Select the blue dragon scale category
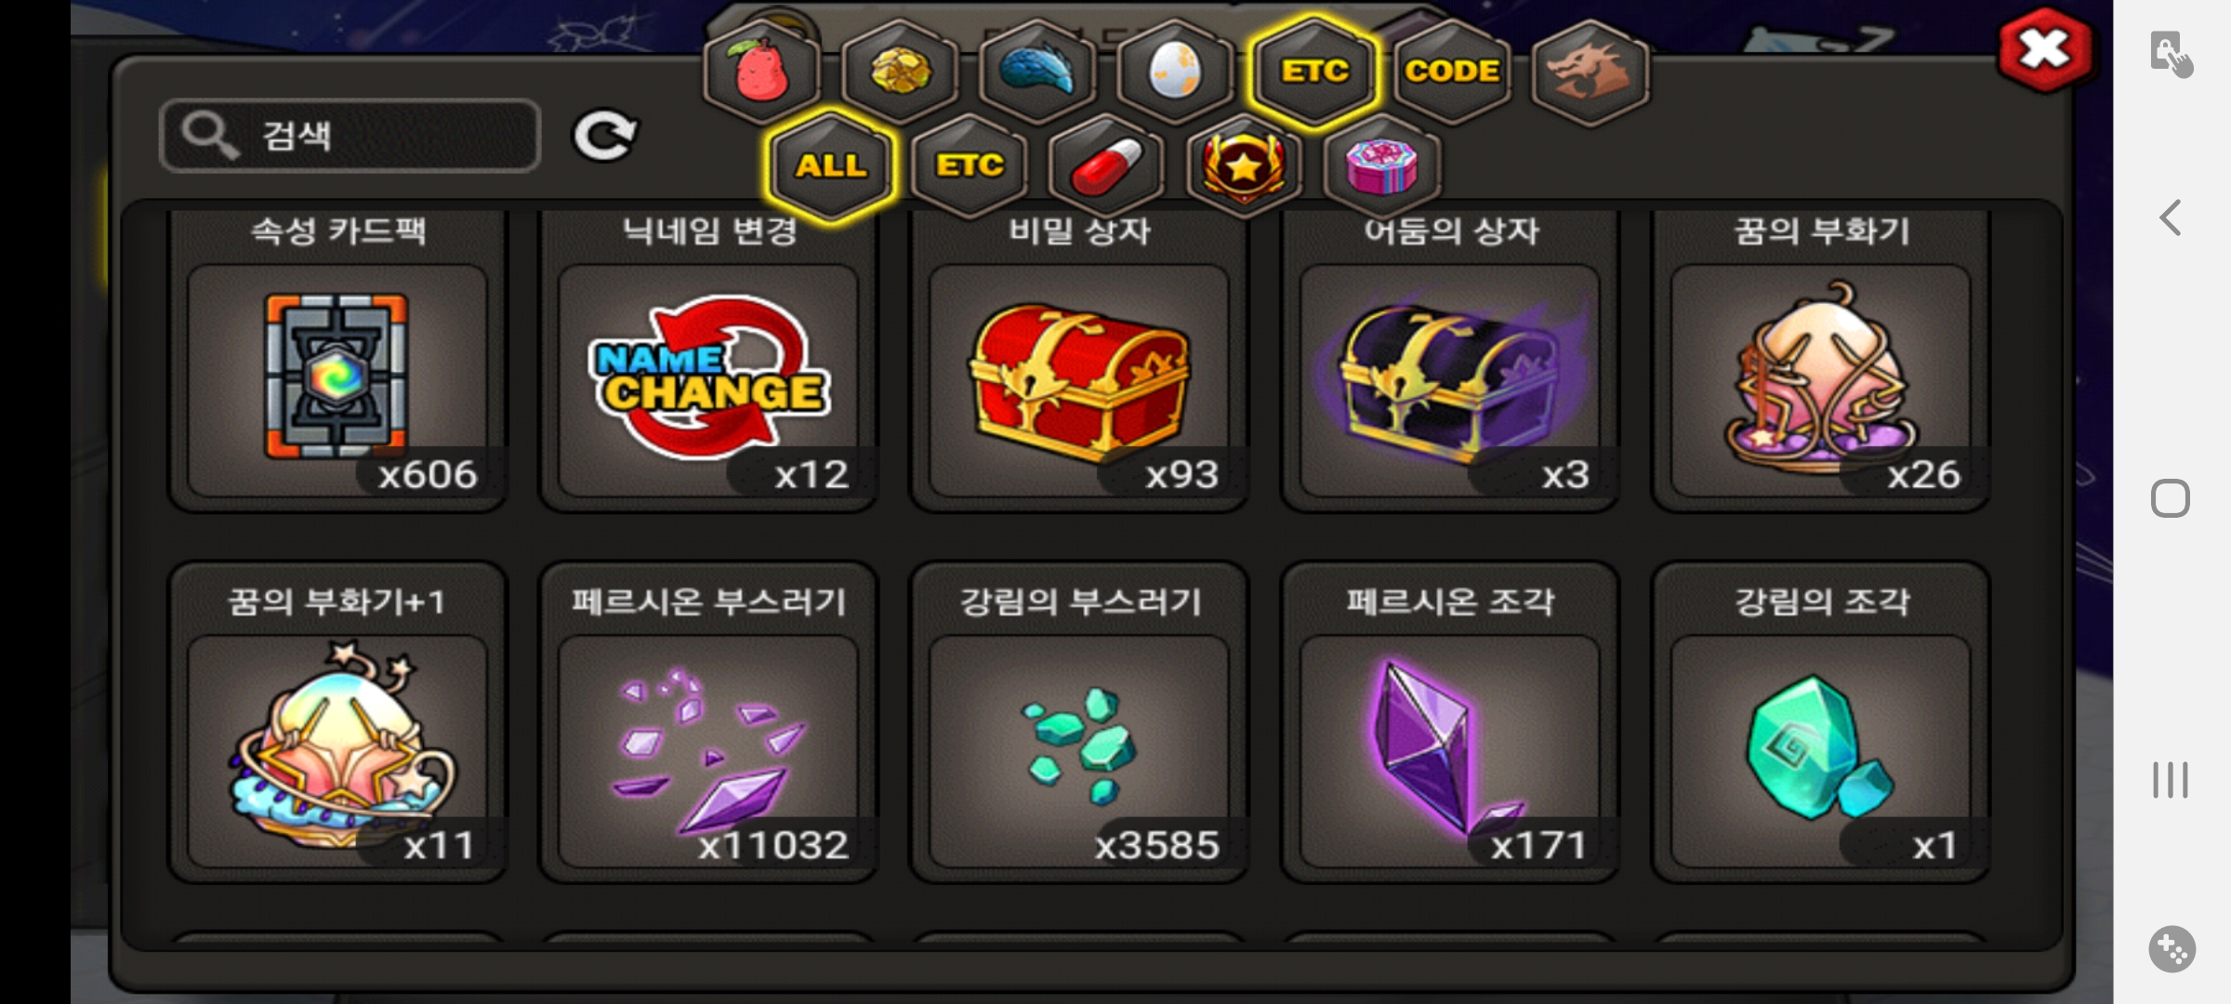This screenshot has width=2231, height=1004. [1037, 71]
